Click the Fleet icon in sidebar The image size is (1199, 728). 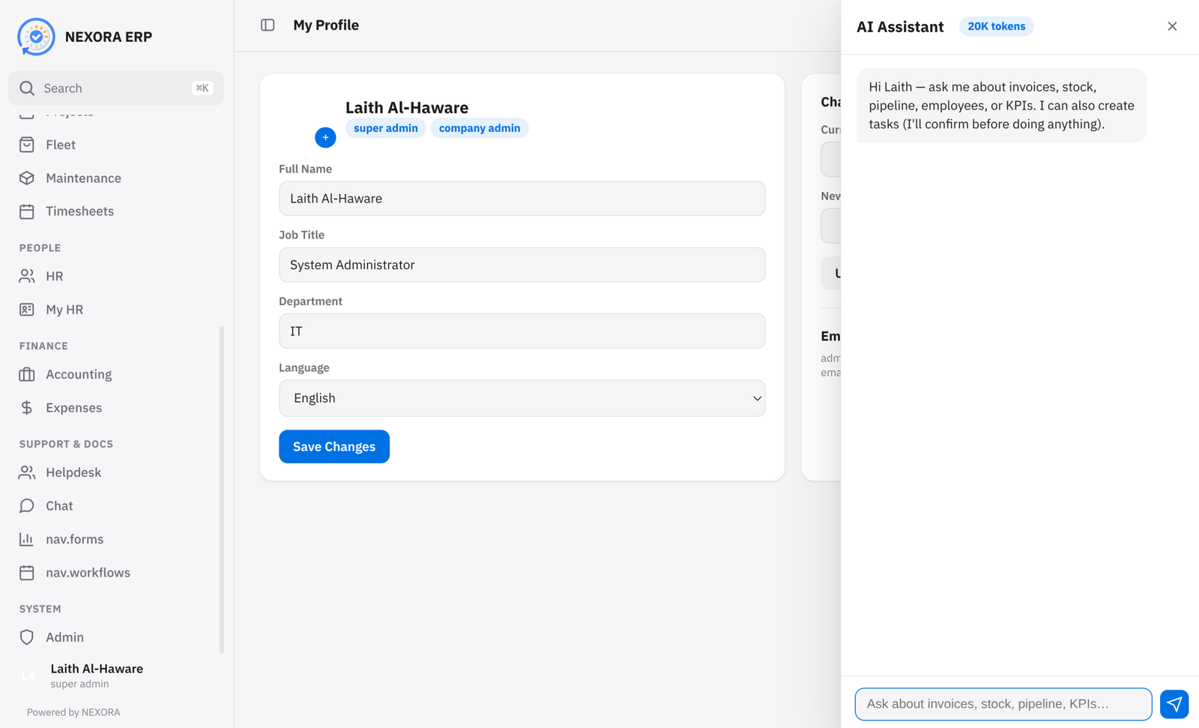(x=27, y=145)
